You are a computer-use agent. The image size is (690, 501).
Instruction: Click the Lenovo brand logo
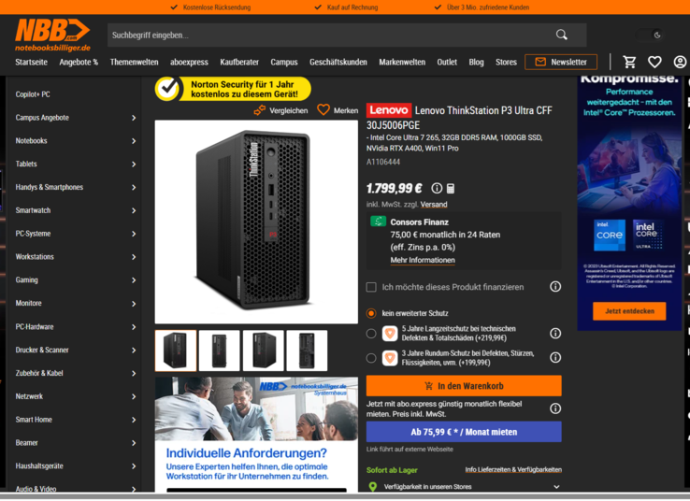[389, 110]
